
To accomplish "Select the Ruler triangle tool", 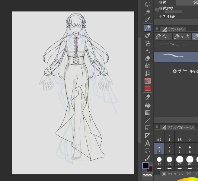I will coord(148,135).
